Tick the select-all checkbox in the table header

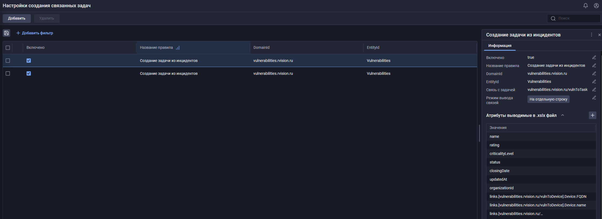pyautogui.click(x=8, y=48)
